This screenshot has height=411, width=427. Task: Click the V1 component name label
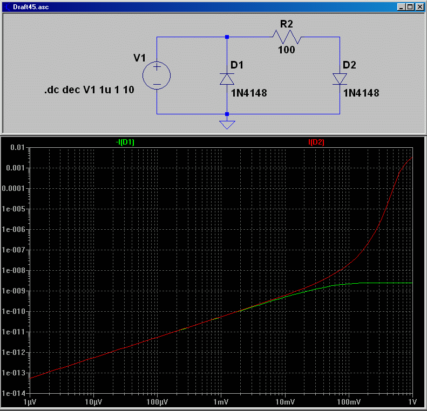[140, 58]
